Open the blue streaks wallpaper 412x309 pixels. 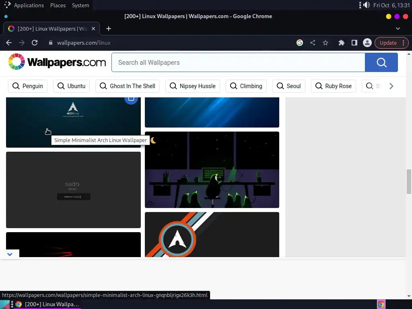point(212,113)
